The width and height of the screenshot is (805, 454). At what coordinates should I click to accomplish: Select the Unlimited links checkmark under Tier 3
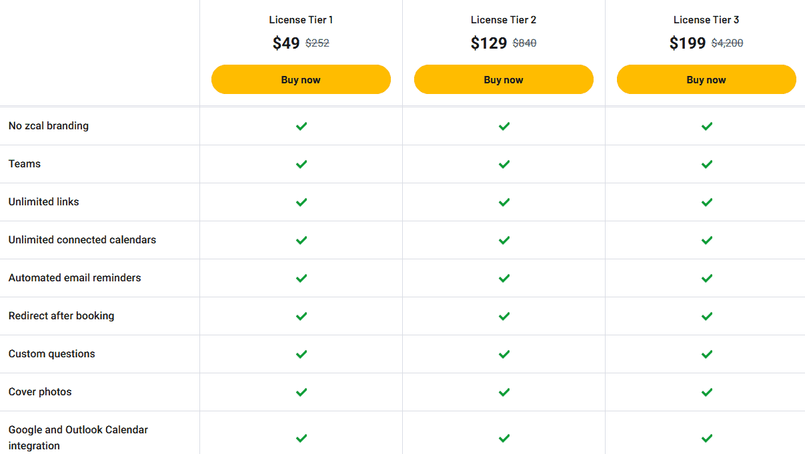click(x=706, y=202)
